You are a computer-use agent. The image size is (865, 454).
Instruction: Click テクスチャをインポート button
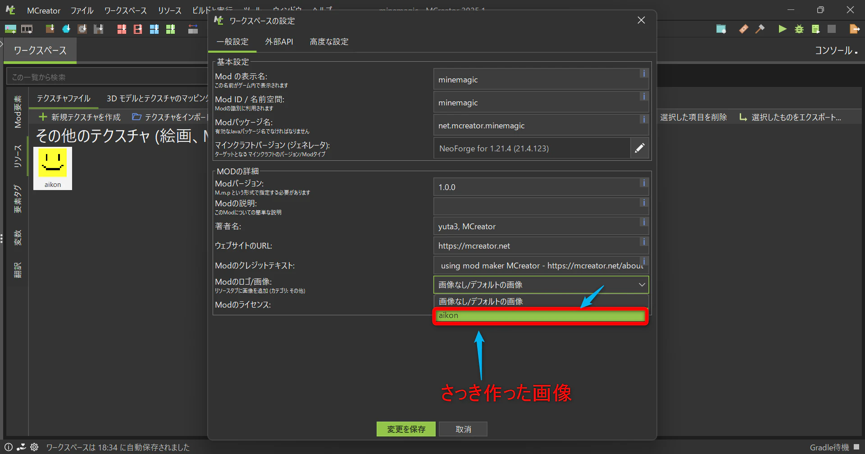pos(169,117)
